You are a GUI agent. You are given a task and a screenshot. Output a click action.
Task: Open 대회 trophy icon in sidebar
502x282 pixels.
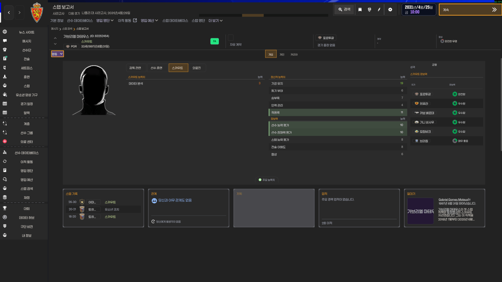click(x=5, y=208)
